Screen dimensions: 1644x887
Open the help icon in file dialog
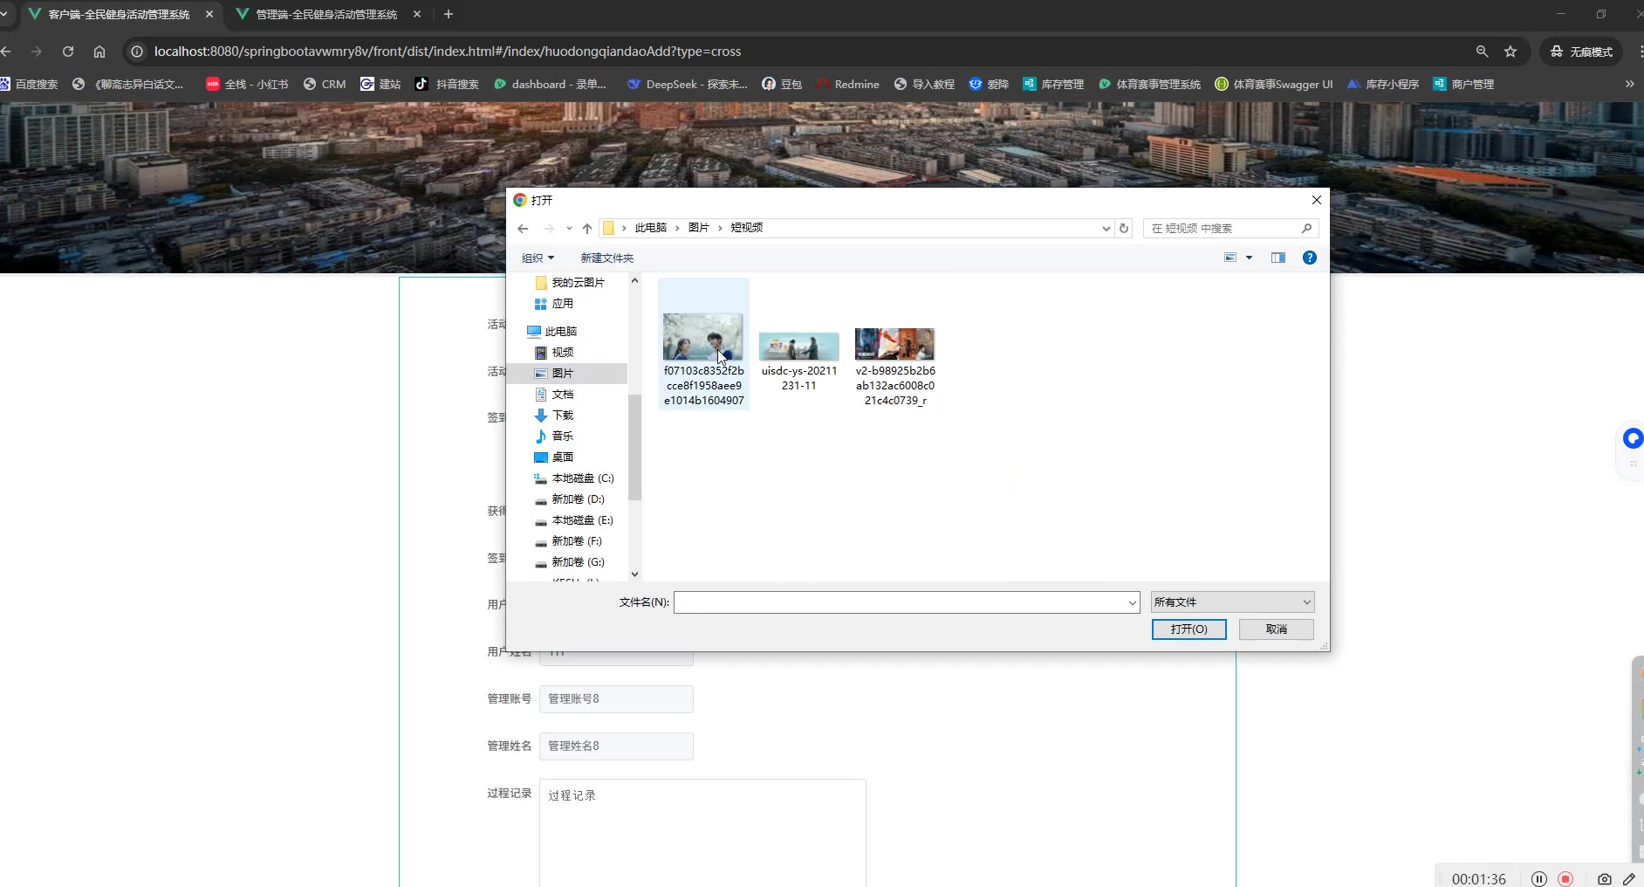(1309, 258)
